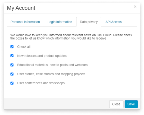Toggle New releases and product updates checkbox

[12, 56]
